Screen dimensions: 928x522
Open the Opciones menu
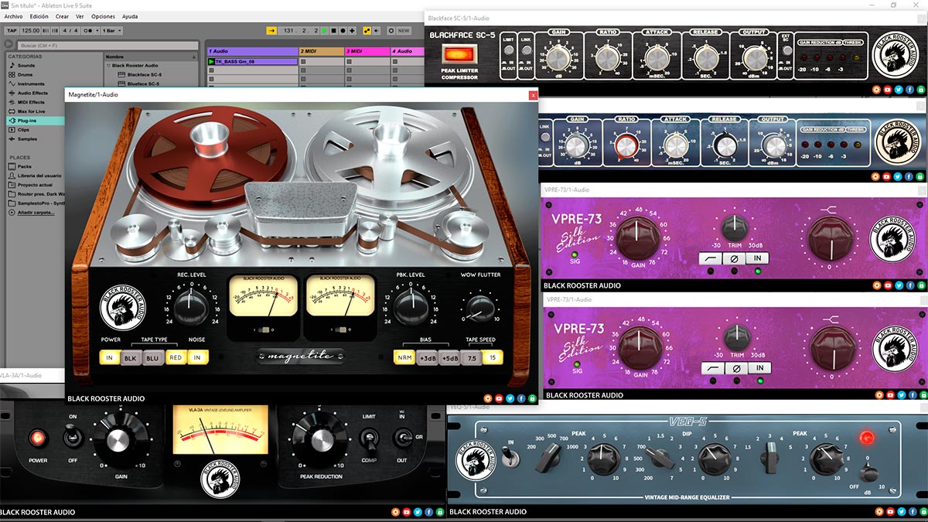[103, 16]
